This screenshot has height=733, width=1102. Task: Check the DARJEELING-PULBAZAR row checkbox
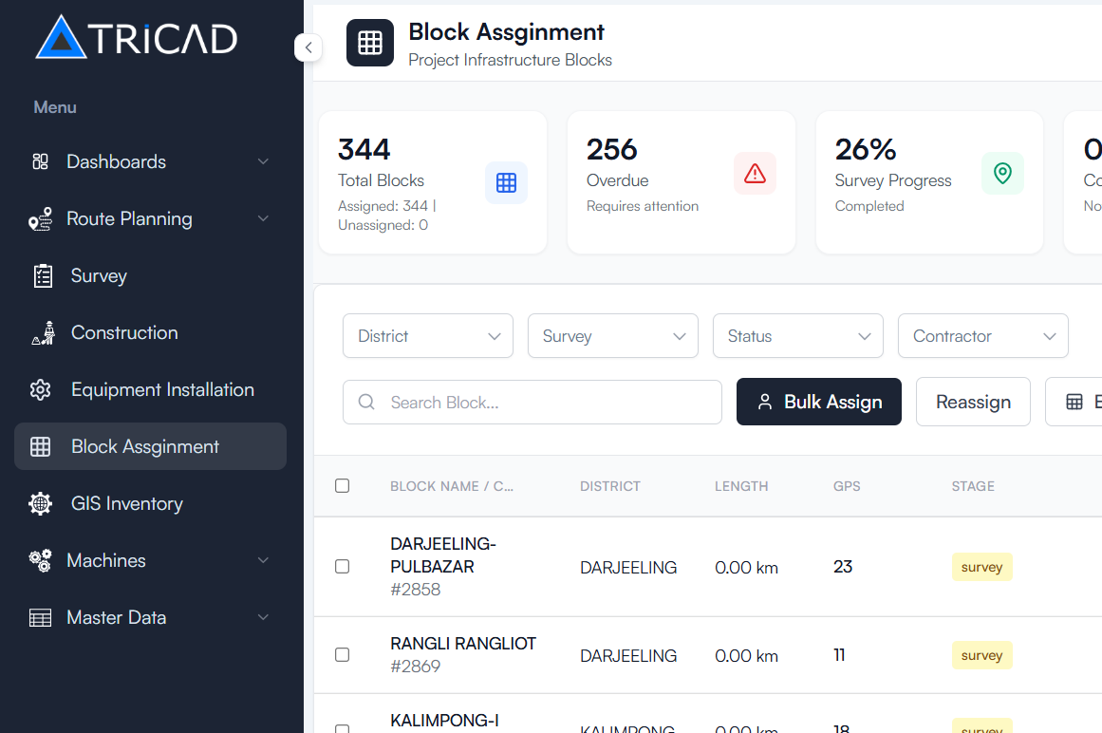343,567
